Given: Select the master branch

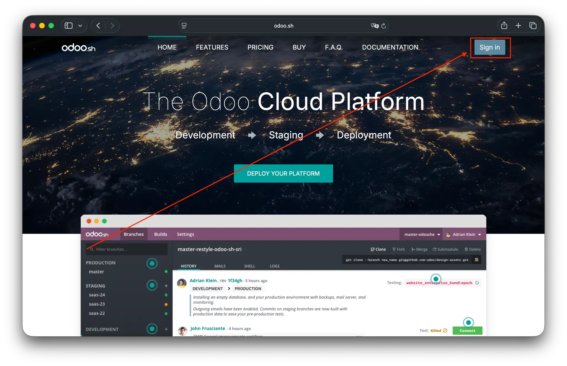Looking at the screenshot, I should pos(97,272).
